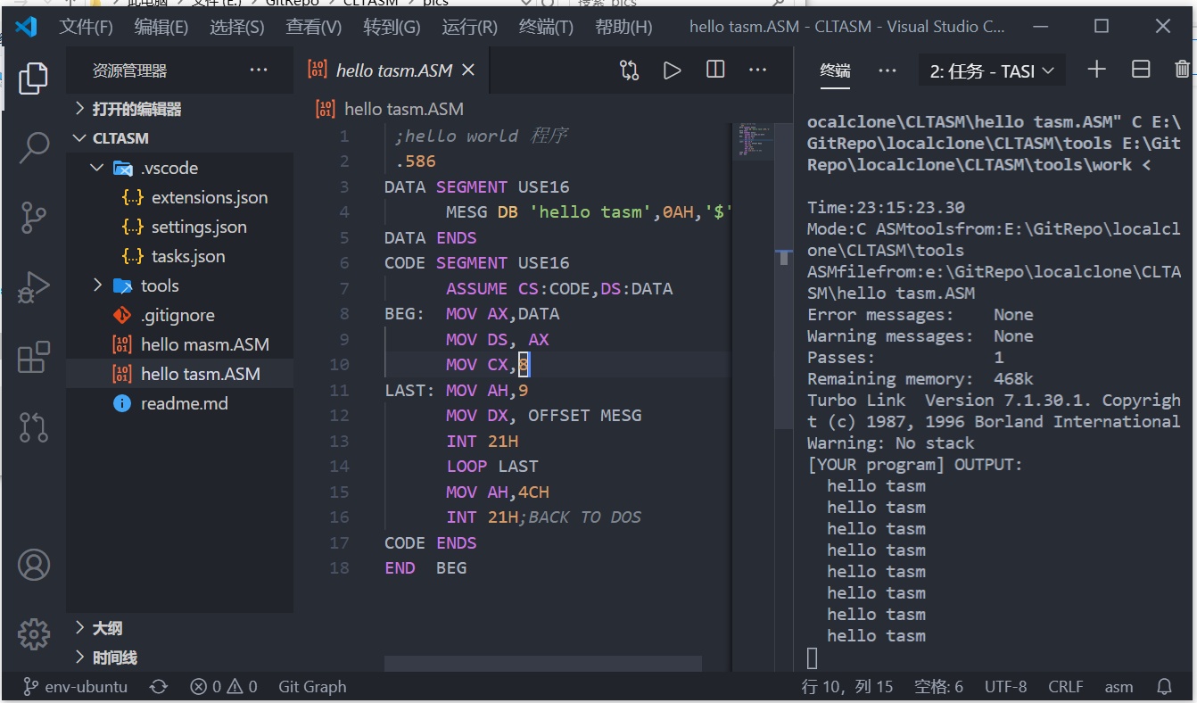
Task: Open the Extensions view
Action: point(33,357)
